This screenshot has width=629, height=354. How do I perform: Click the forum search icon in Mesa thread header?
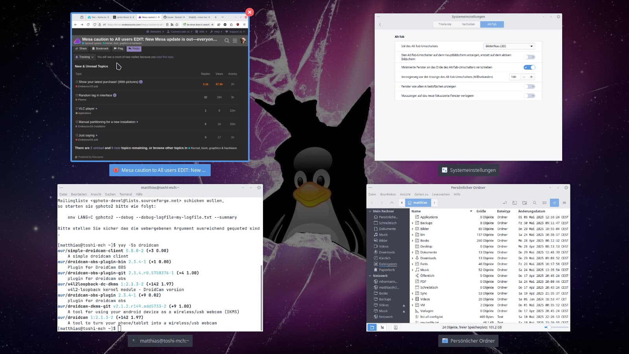click(227, 41)
